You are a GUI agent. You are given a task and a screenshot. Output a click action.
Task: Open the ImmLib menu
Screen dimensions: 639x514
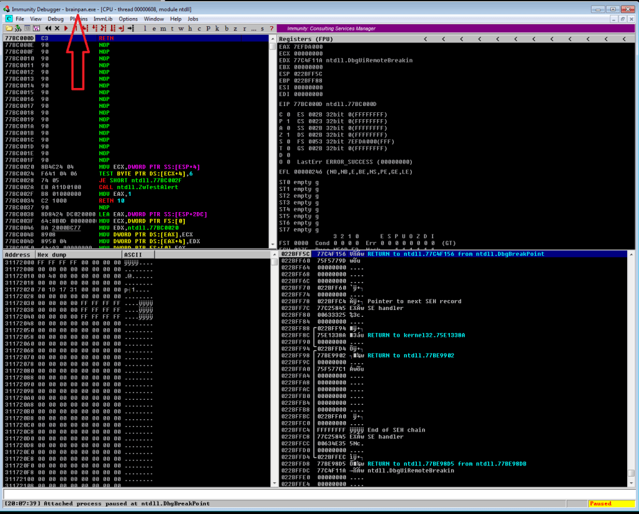tap(102, 19)
